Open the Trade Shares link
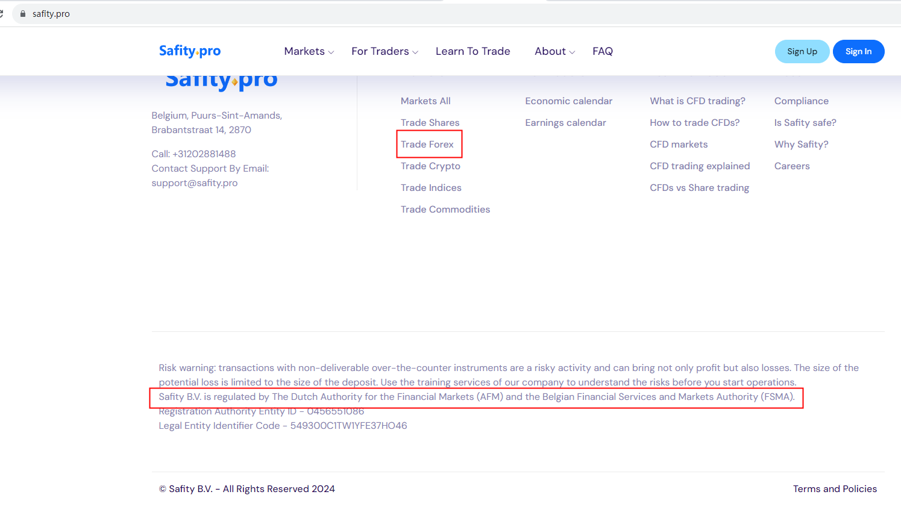Screen dimensions: 901x521 (430, 123)
